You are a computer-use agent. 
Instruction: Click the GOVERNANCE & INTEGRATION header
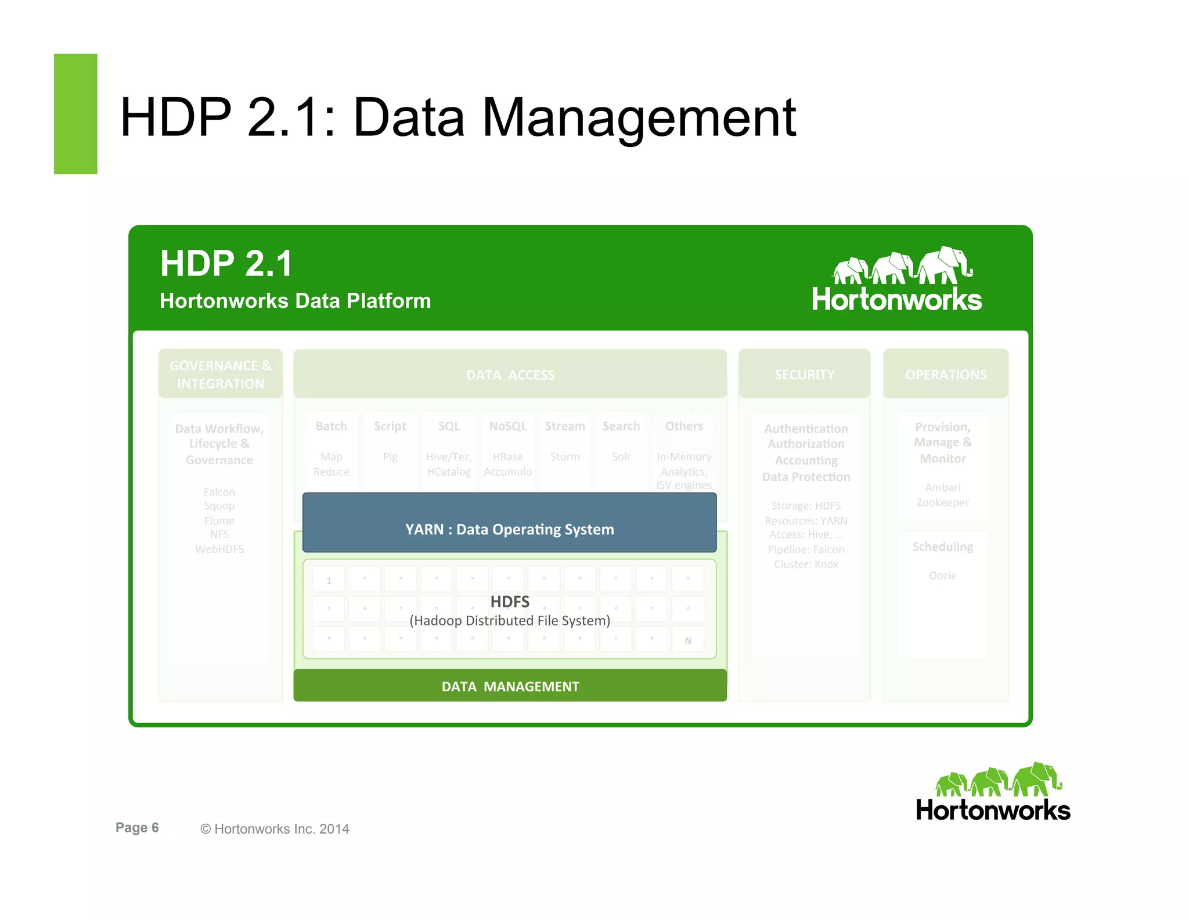click(221, 374)
